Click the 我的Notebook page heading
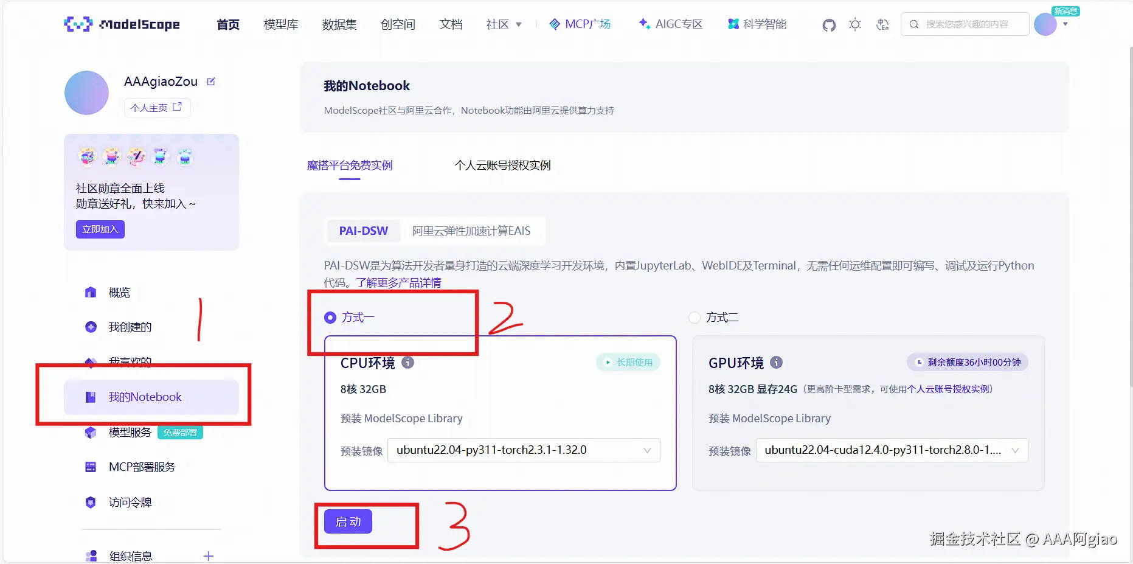The height and width of the screenshot is (564, 1133). (x=367, y=86)
